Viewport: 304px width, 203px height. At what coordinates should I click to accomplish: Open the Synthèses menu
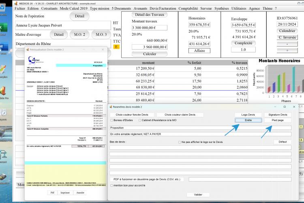(222, 9)
